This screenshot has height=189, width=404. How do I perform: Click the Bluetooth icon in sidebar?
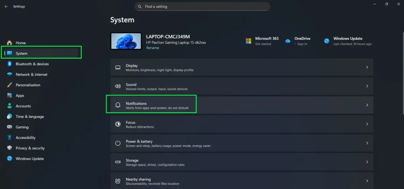click(x=9, y=64)
